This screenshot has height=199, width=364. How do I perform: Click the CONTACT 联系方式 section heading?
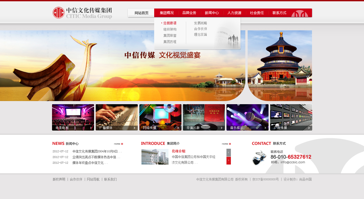point(269,144)
